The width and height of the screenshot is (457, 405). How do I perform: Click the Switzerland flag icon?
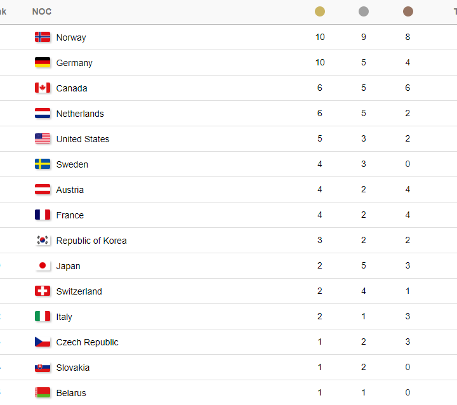click(43, 291)
